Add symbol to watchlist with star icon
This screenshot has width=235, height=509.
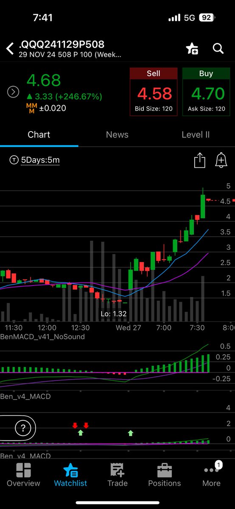click(x=192, y=48)
